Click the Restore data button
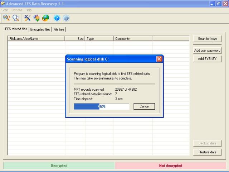229x172 pixels. 207,152
